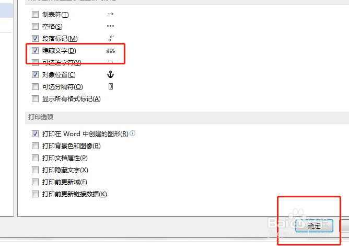Uncheck 打印在 Word 中创建的图形(R)

click(x=35, y=134)
